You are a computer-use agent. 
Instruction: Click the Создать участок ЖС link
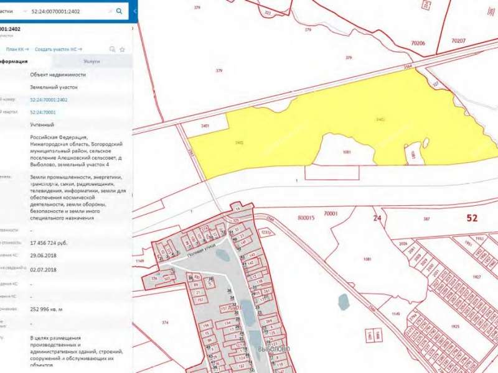56,48
